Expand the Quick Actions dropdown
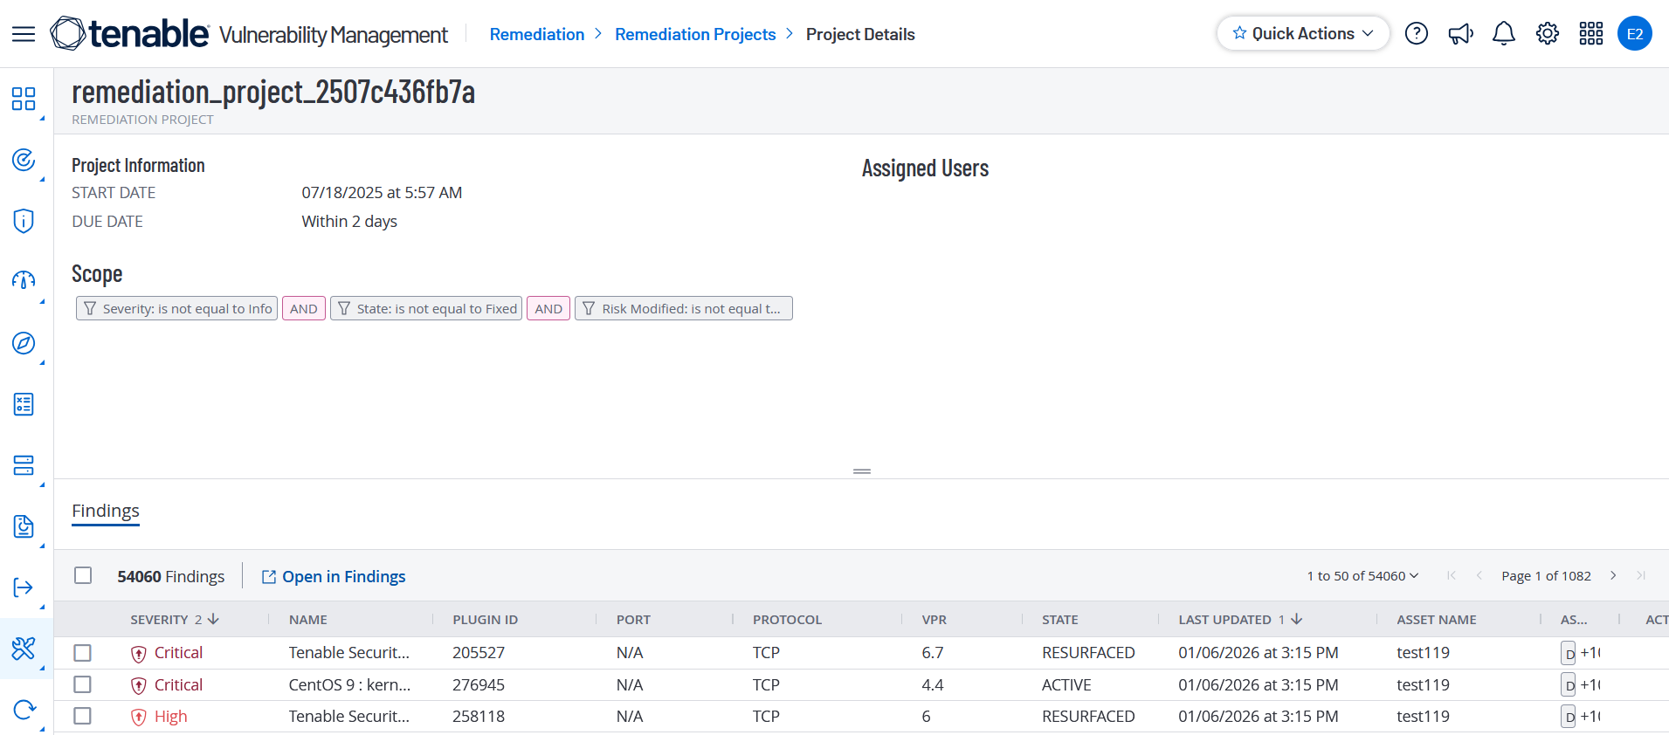Image resolution: width=1669 pixels, height=735 pixels. point(1302,34)
